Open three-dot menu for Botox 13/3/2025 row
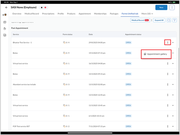 (x=168, y=95)
